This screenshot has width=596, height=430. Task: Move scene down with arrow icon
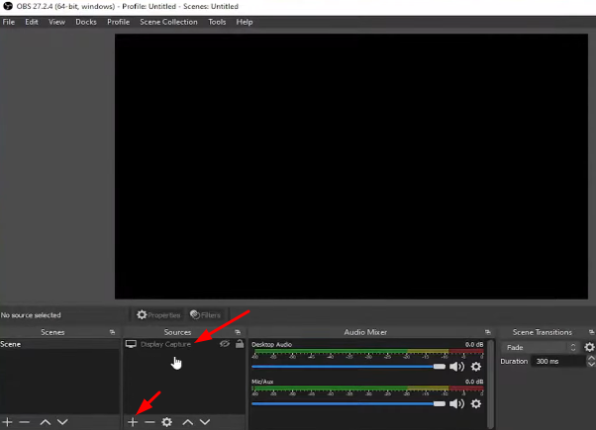[62, 422]
